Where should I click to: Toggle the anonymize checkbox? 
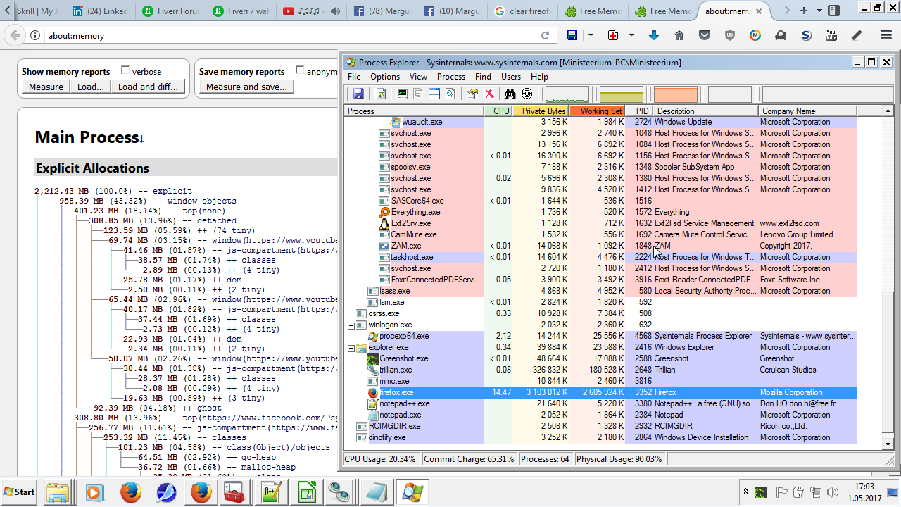300,70
